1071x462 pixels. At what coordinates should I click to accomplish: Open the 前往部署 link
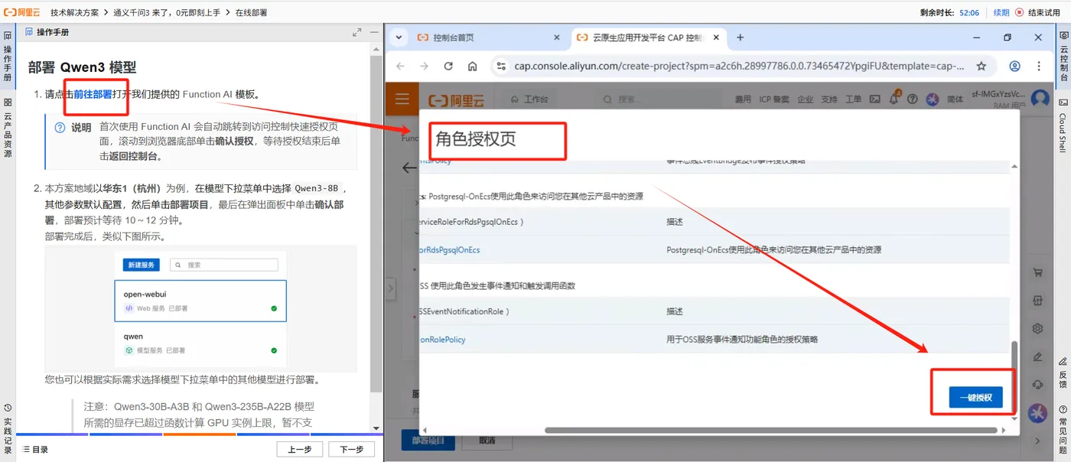click(x=93, y=94)
